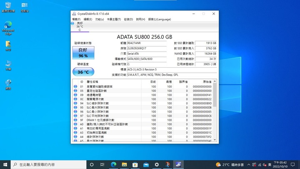
Task: Show hidden tray icons chevron
Action: tap(249, 164)
